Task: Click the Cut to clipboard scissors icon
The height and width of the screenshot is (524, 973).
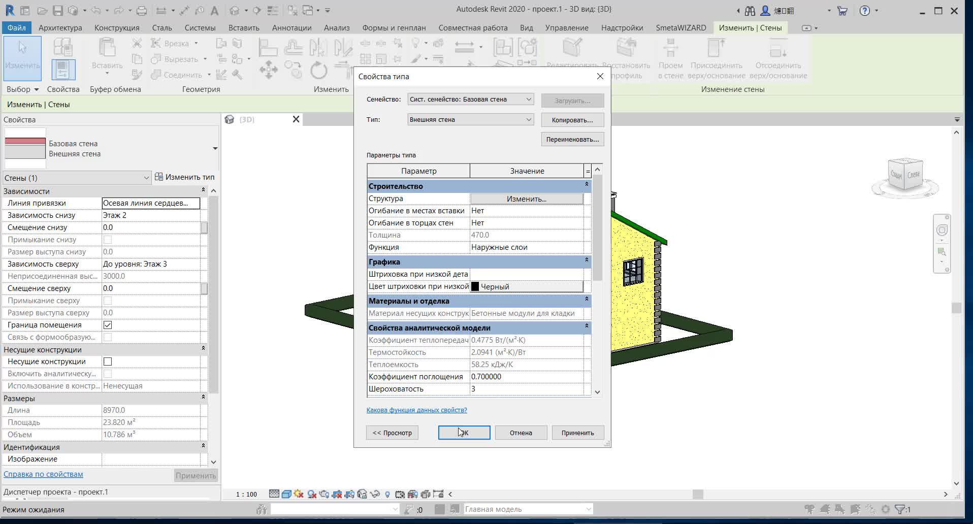Action: tap(137, 43)
